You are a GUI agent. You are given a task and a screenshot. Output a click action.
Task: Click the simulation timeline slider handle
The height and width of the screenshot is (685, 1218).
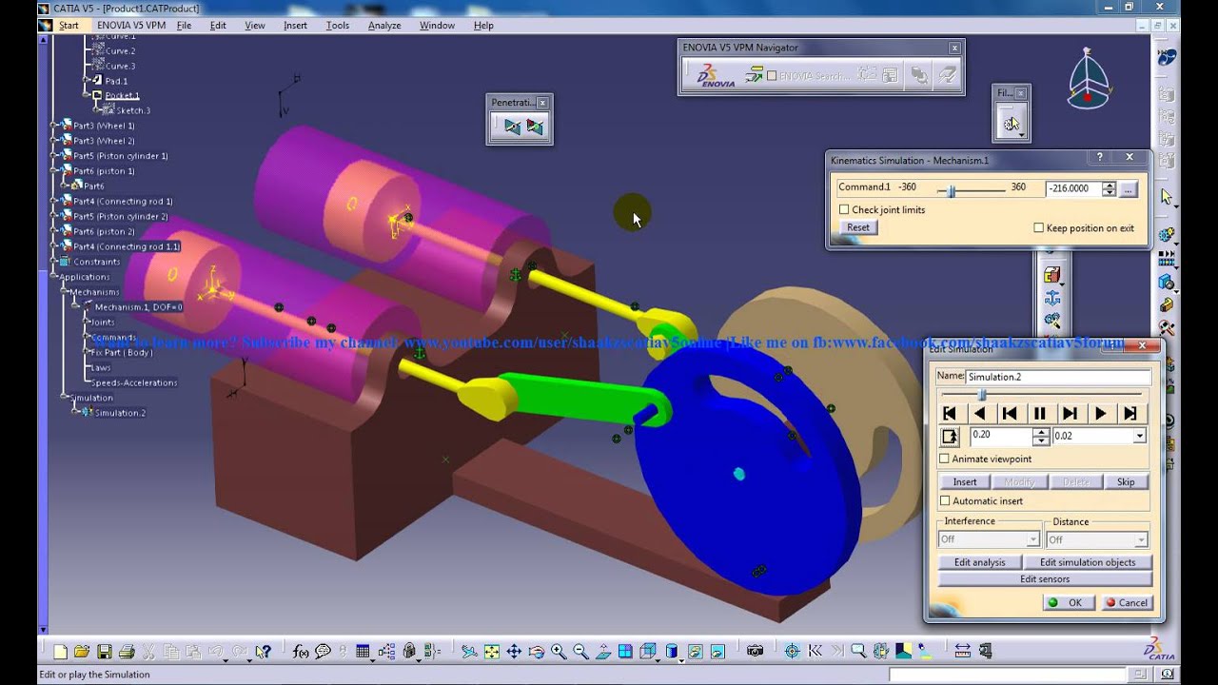tap(983, 395)
